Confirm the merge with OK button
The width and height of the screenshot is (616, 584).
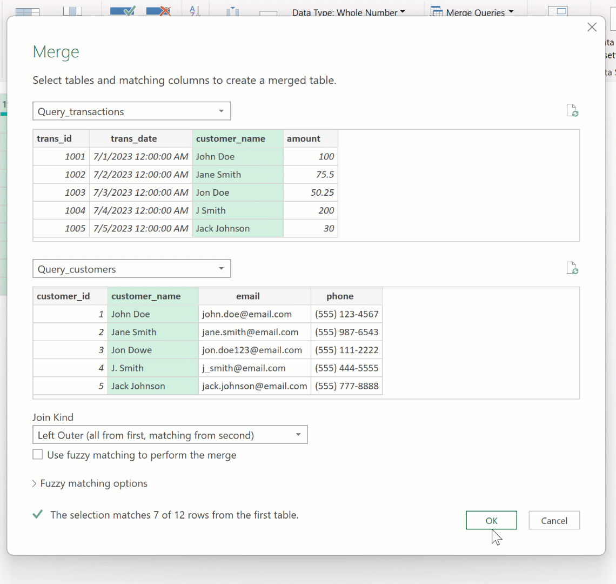point(491,520)
